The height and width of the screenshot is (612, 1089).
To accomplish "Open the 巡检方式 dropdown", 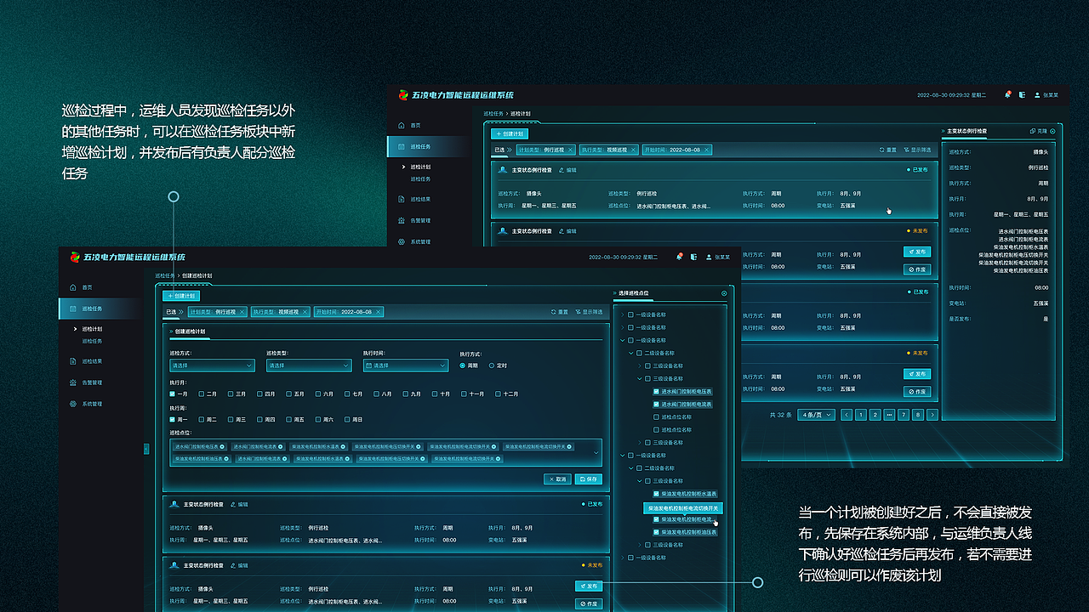I will click(x=212, y=365).
